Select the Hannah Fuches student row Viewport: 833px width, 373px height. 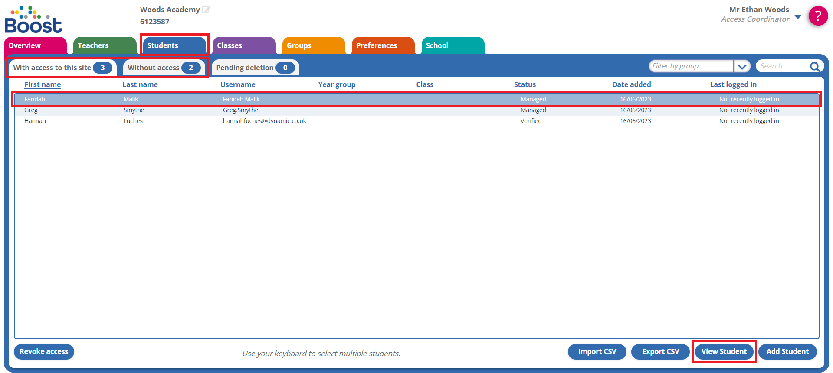coord(174,121)
